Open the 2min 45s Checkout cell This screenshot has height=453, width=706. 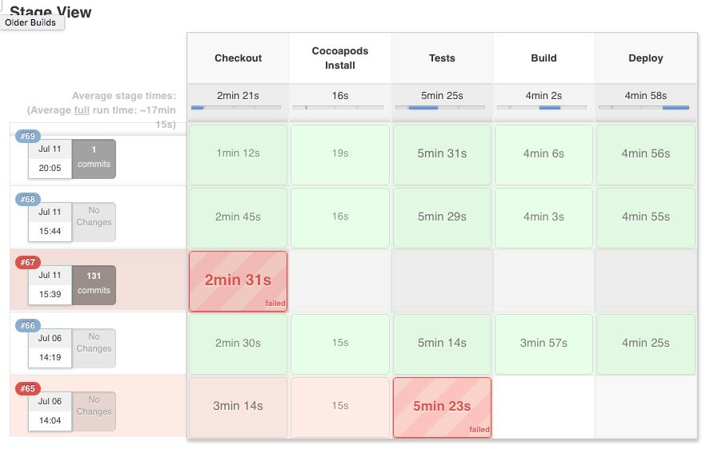coord(238,218)
